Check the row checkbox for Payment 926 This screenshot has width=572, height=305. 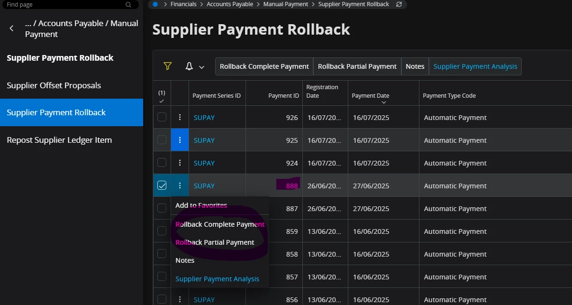[x=162, y=117]
